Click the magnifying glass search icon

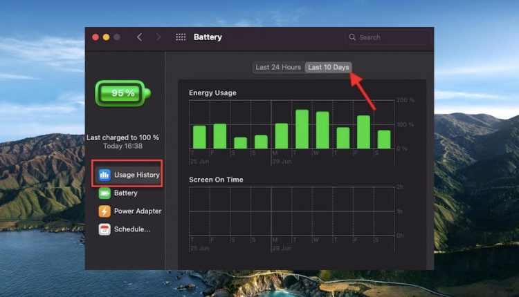352,37
